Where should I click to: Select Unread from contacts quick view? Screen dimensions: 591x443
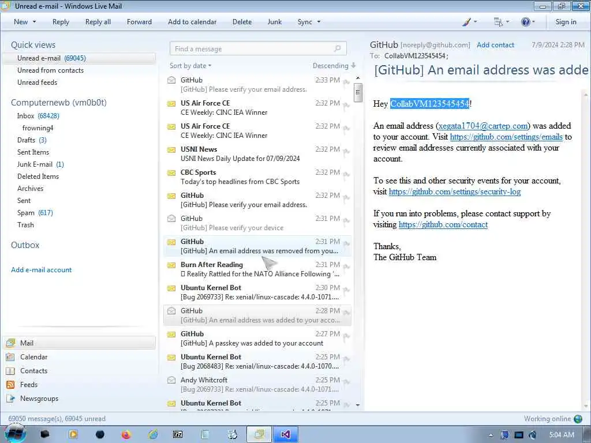pyautogui.click(x=51, y=70)
